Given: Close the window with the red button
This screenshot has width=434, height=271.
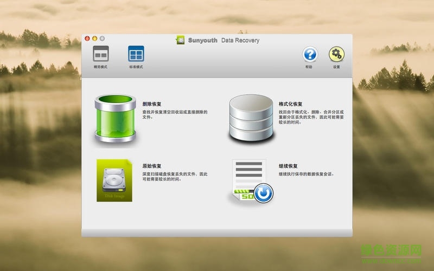Looking at the screenshot, I should pyautogui.click(x=87, y=38).
